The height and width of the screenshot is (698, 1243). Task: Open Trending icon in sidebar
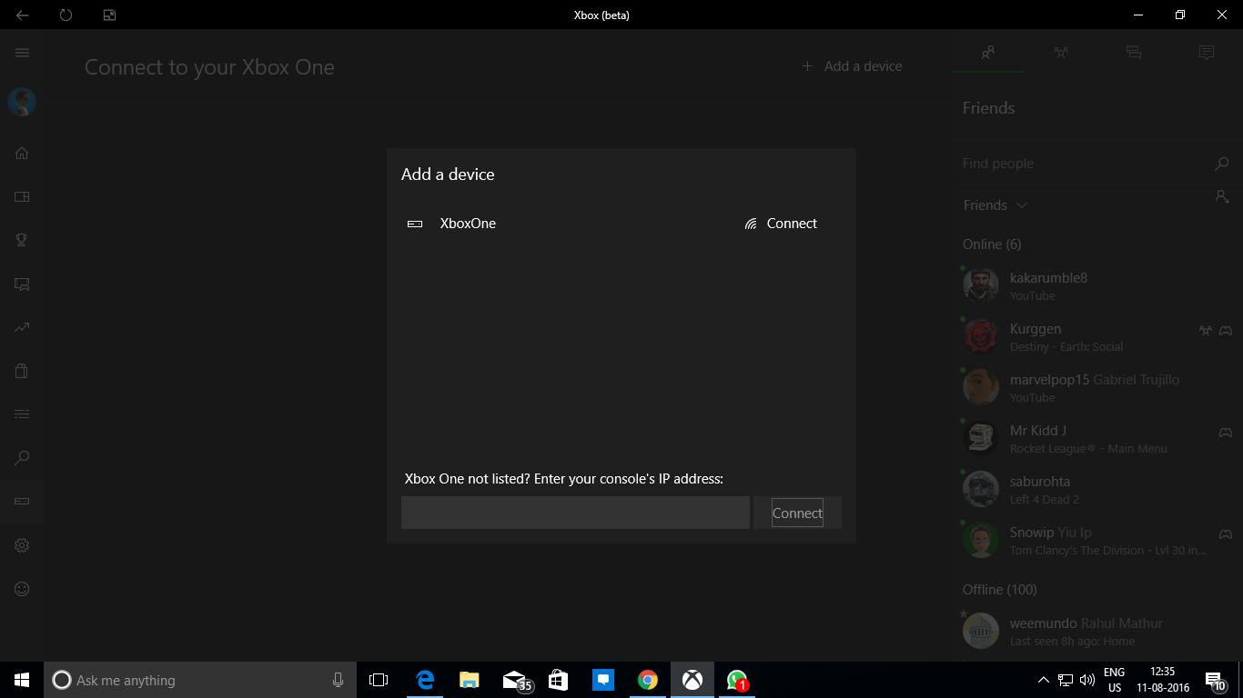[x=22, y=327]
